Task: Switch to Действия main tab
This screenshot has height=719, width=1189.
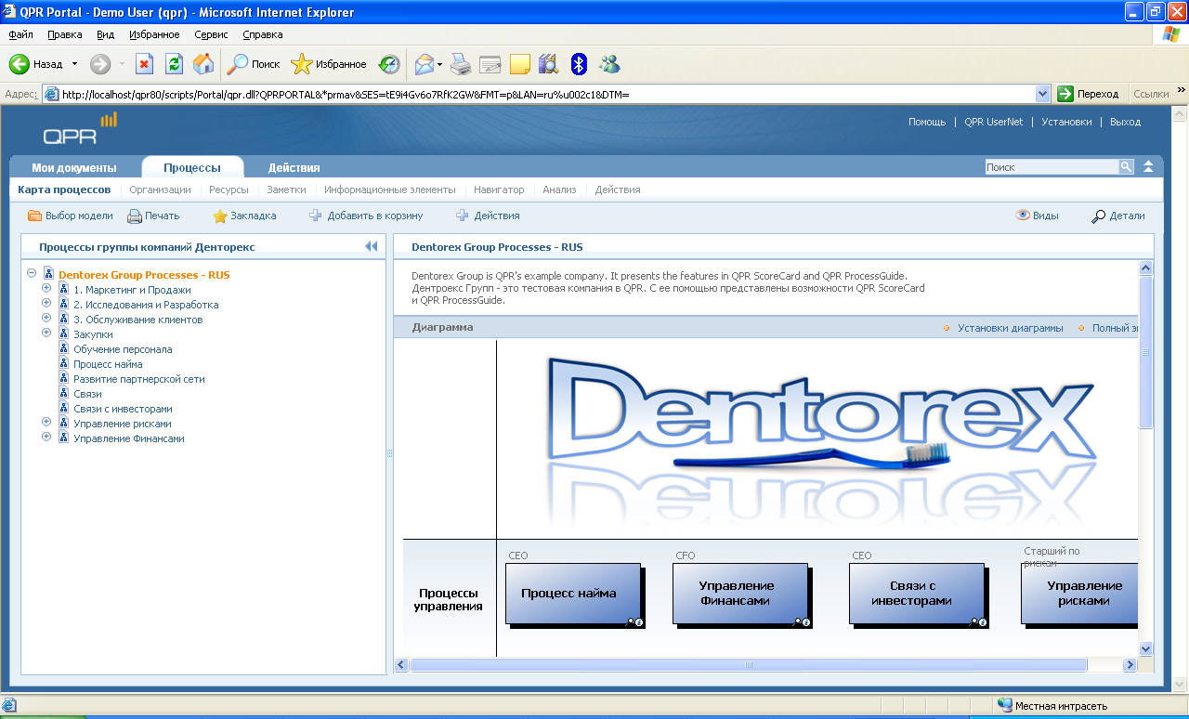Action: click(x=294, y=168)
